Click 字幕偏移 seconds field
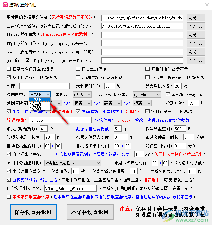 coord(75,171)
